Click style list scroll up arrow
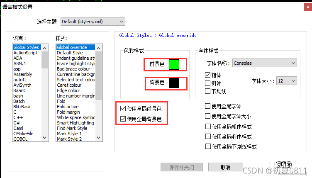 click(x=98, y=48)
